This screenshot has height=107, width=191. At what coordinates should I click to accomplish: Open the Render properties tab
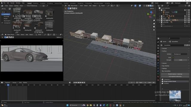click(158, 45)
